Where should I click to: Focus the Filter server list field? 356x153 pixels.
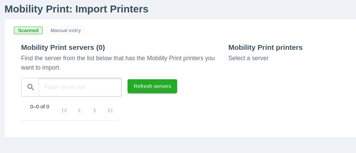click(x=80, y=87)
